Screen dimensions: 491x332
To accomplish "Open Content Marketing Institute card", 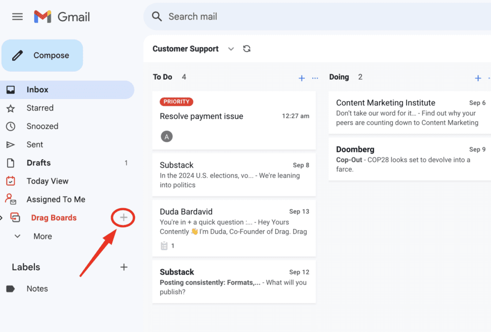I will point(410,113).
